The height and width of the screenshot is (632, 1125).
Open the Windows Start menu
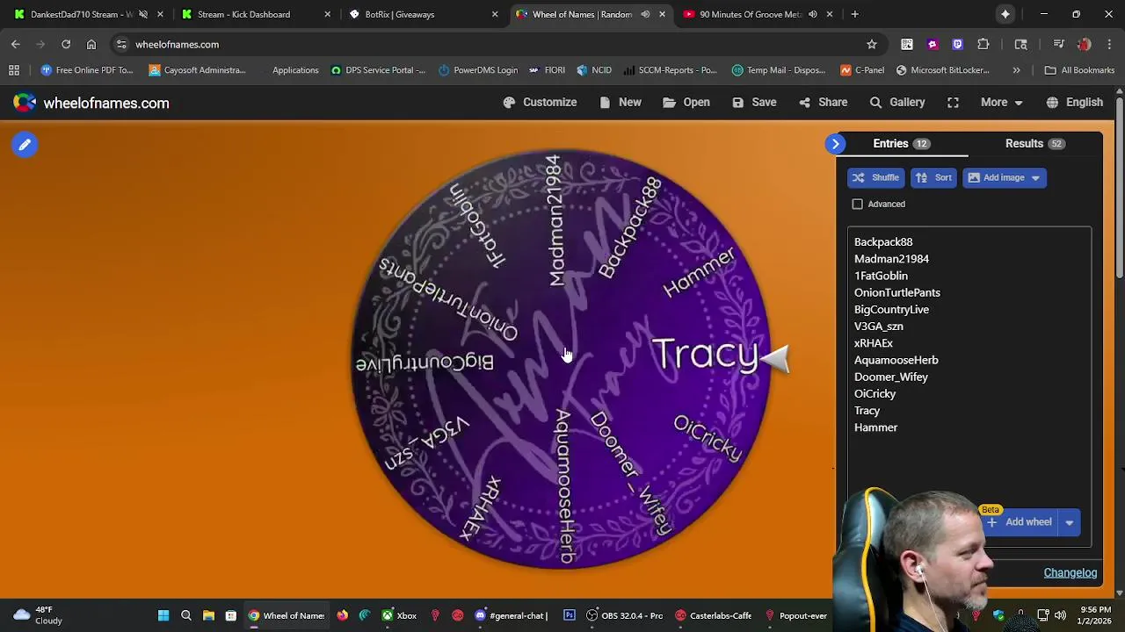pos(163,616)
